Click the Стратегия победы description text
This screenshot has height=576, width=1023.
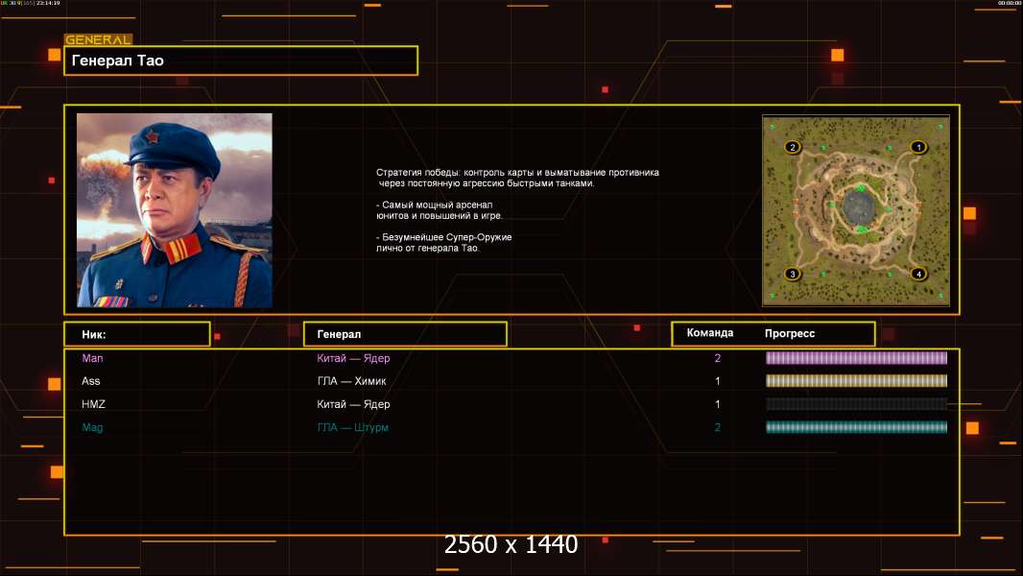(517, 178)
